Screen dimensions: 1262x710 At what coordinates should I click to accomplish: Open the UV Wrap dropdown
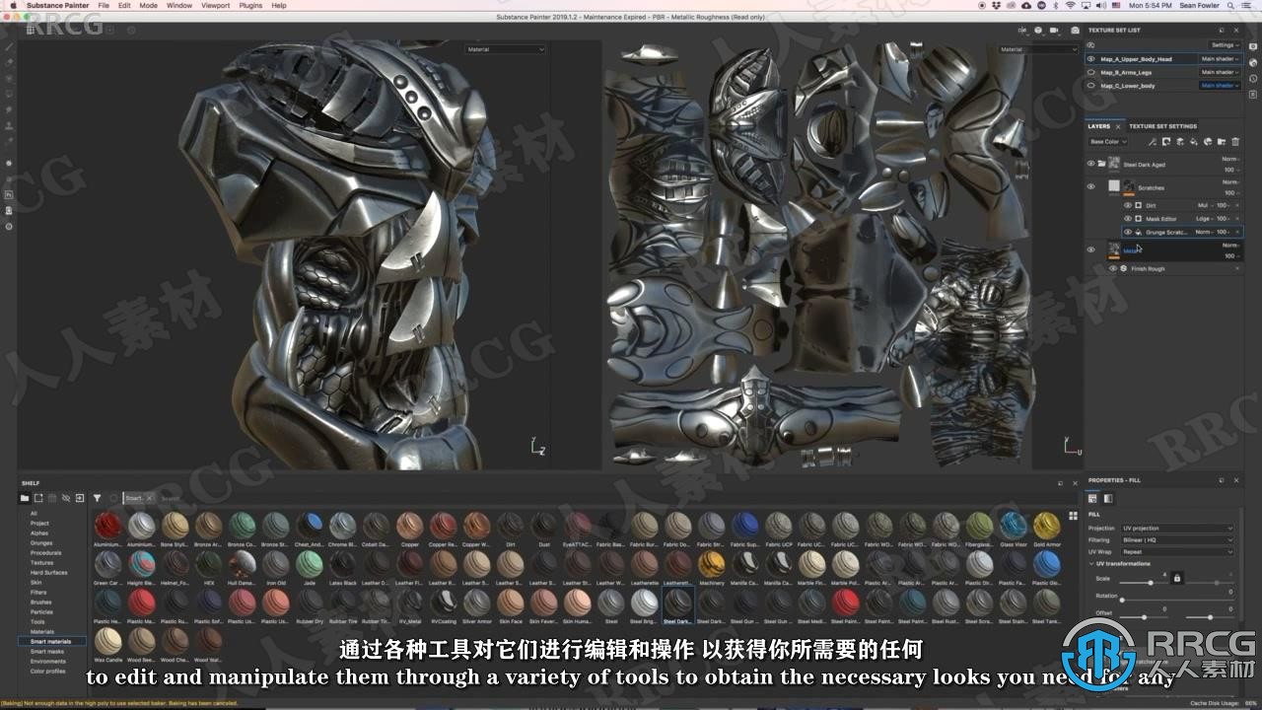(1177, 551)
